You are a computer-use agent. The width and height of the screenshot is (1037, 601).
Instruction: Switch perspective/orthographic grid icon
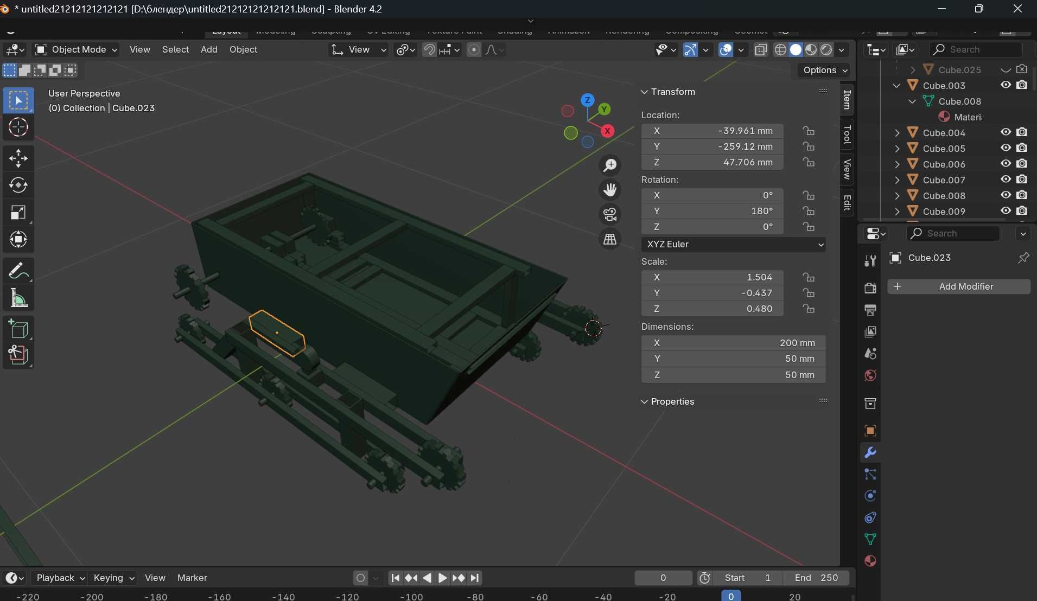click(610, 239)
